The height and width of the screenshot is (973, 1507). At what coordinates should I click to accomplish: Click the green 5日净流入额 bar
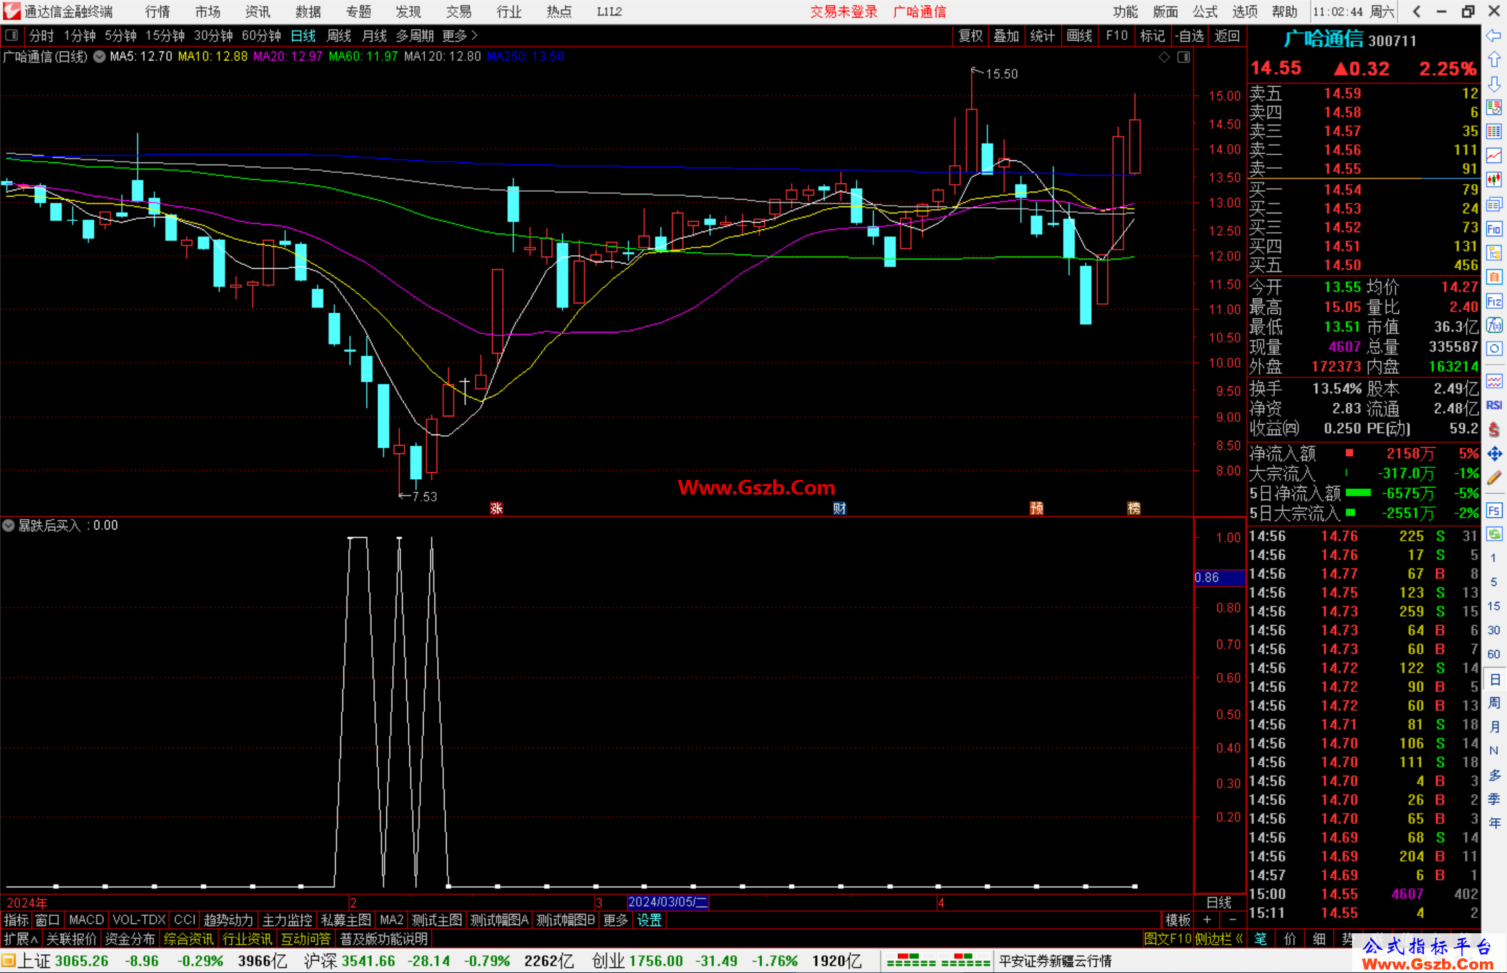tap(1358, 493)
